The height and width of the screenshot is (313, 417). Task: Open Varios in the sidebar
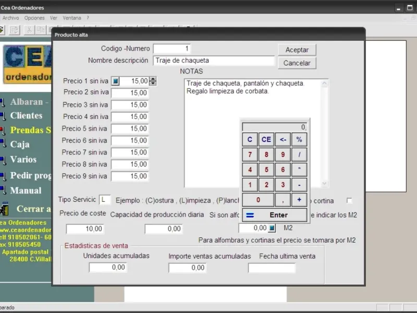click(x=23, y=160)
